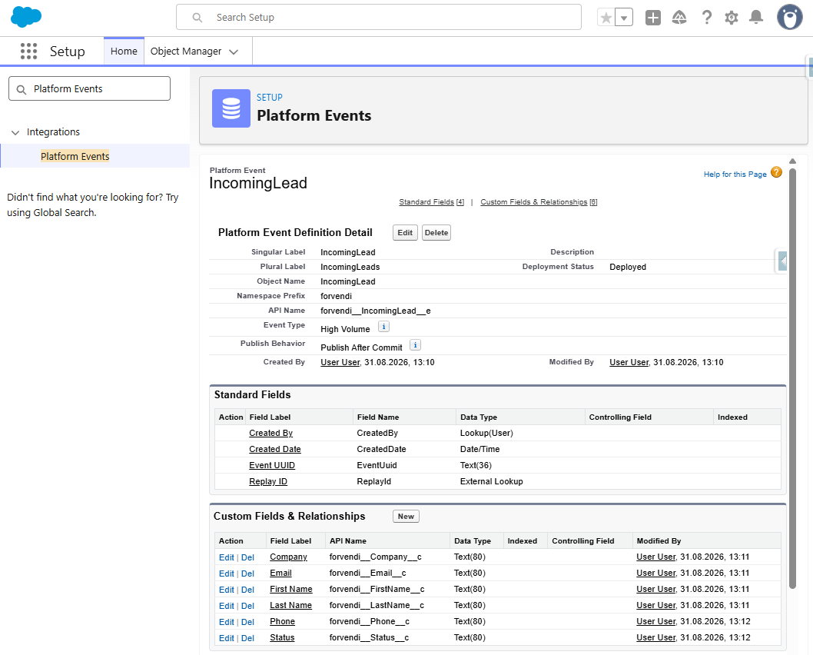Edit the Status custom field
This screenshot has height=655, width=813.
click(227, 638)
